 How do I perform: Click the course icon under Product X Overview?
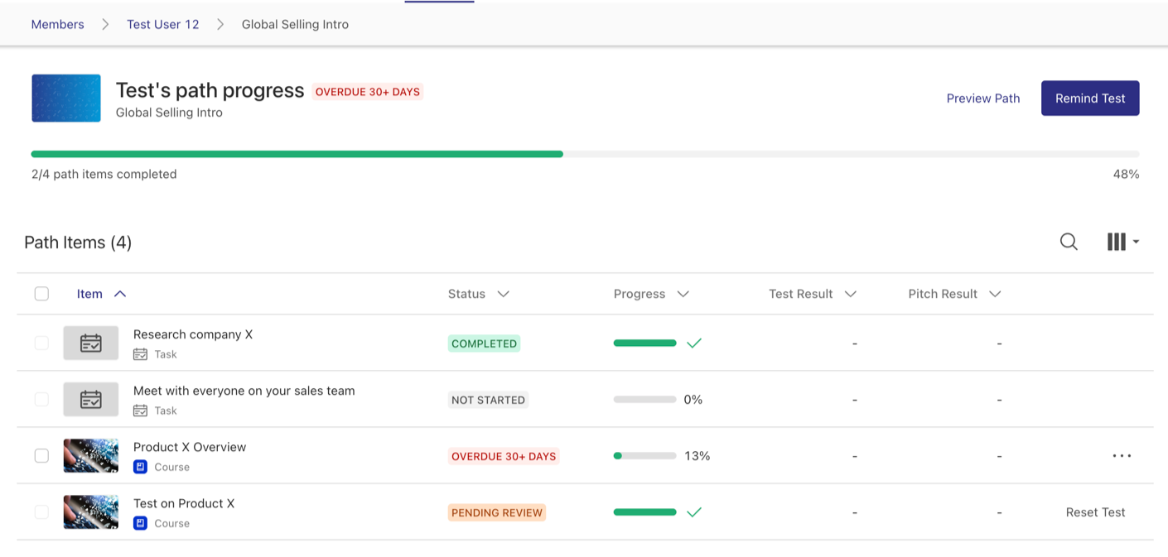142,467
